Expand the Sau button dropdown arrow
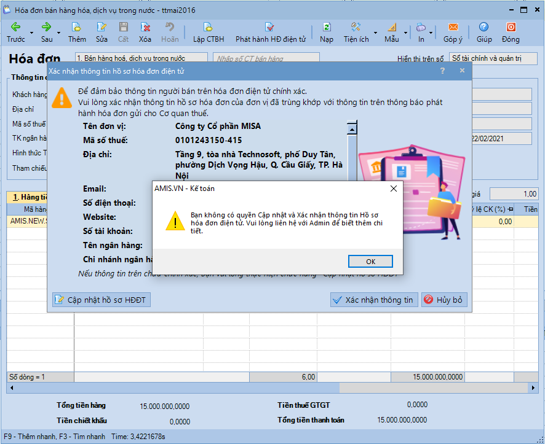 pyautogui.click(x=59, y=33)
